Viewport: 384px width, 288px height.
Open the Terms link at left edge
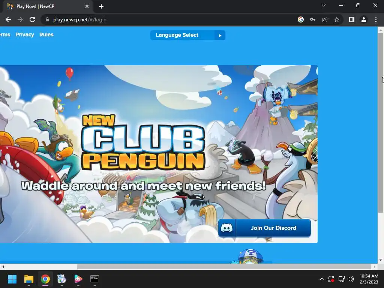5,34
